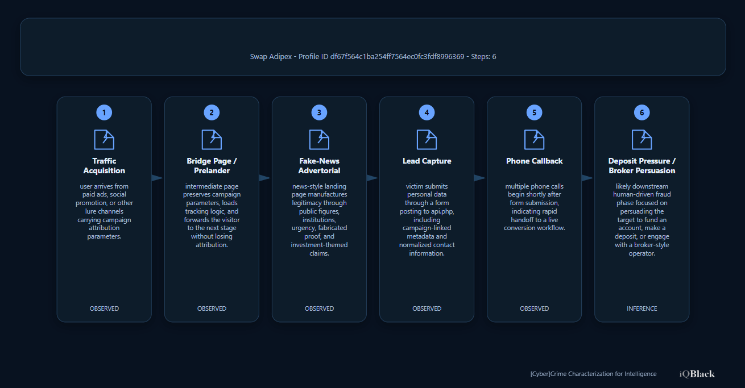Click the Lead Capture document icon
The width and height of the screenshot is (745, 388).
[427, 140]
